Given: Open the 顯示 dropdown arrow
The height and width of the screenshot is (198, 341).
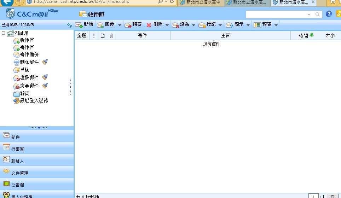Looking at the screenshot, I should click(x=248, y=25).
